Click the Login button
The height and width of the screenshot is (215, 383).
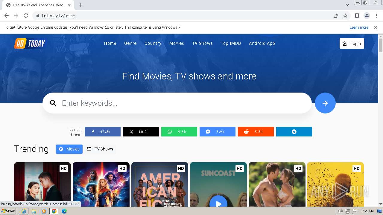click(352, 43)
